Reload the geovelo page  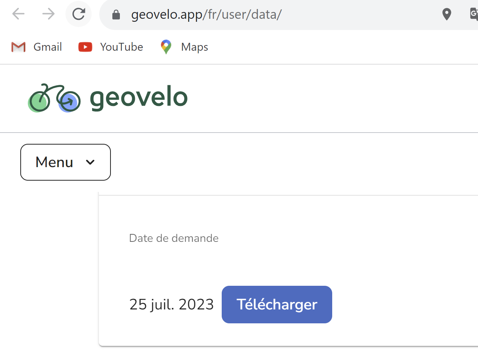79,14
